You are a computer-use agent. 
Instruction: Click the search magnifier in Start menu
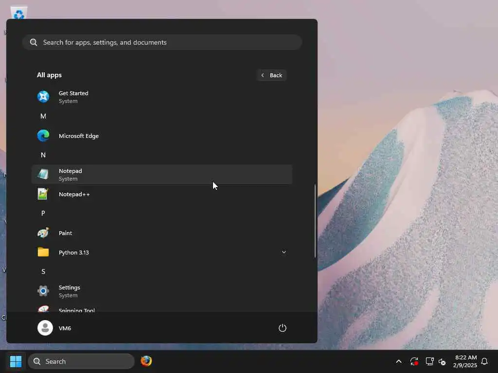tap(34, 43)
